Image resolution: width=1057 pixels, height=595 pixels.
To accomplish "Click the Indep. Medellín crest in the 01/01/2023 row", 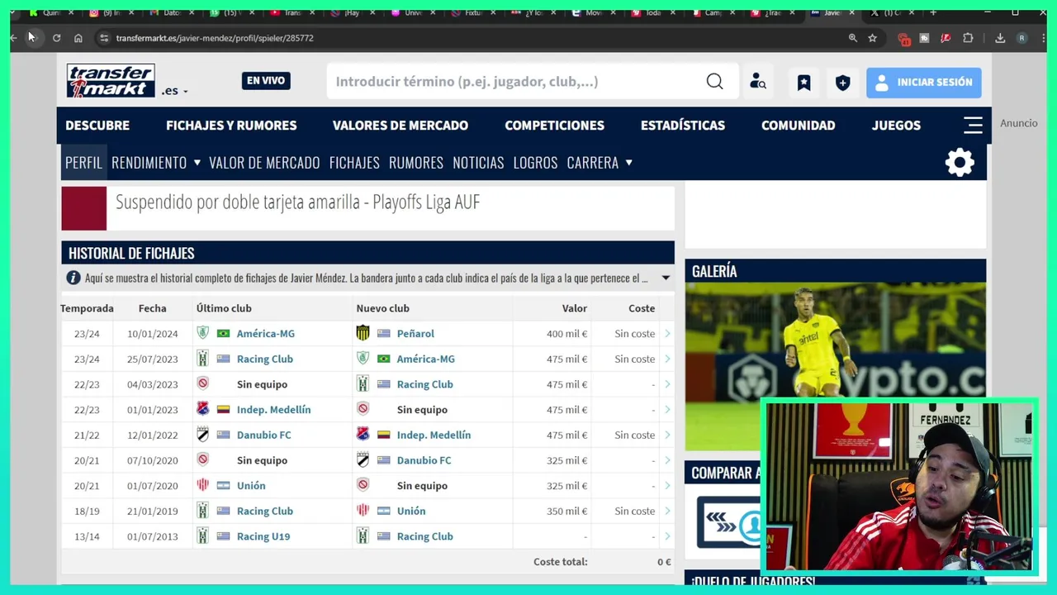I will (x=202, y=409).
